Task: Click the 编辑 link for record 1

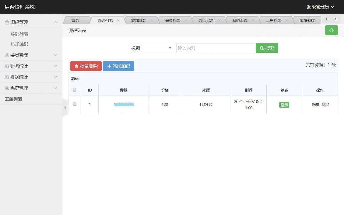Action: coord(315,105)
